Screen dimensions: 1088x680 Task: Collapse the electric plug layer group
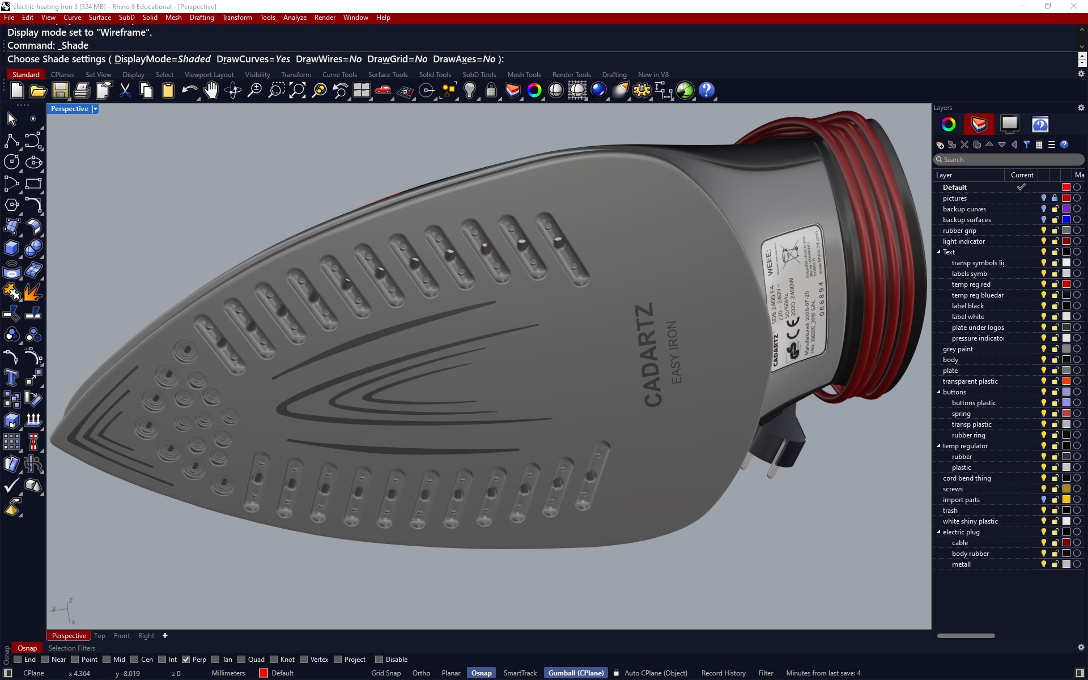(938, 532)
